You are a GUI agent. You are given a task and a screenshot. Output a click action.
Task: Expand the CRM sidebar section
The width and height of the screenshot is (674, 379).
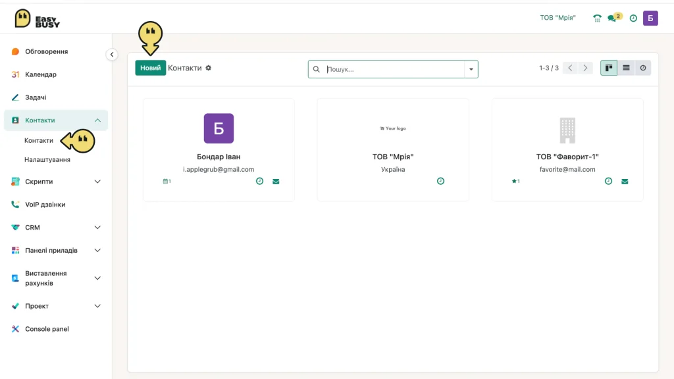[x=97, y=227]
